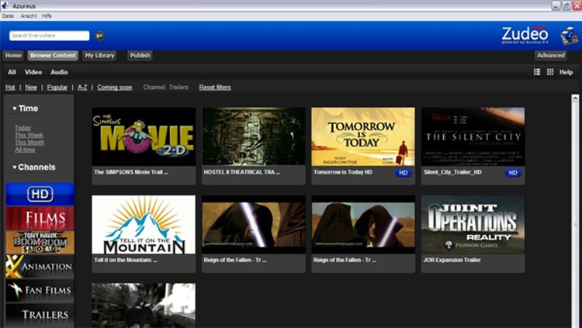Click the Zudeo logo
The width and height of the screenshot is (582, 328).
tap(525, 35)
